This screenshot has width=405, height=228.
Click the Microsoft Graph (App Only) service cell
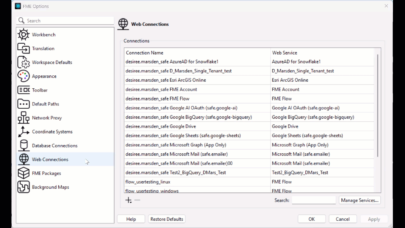(x=322, y=145)
